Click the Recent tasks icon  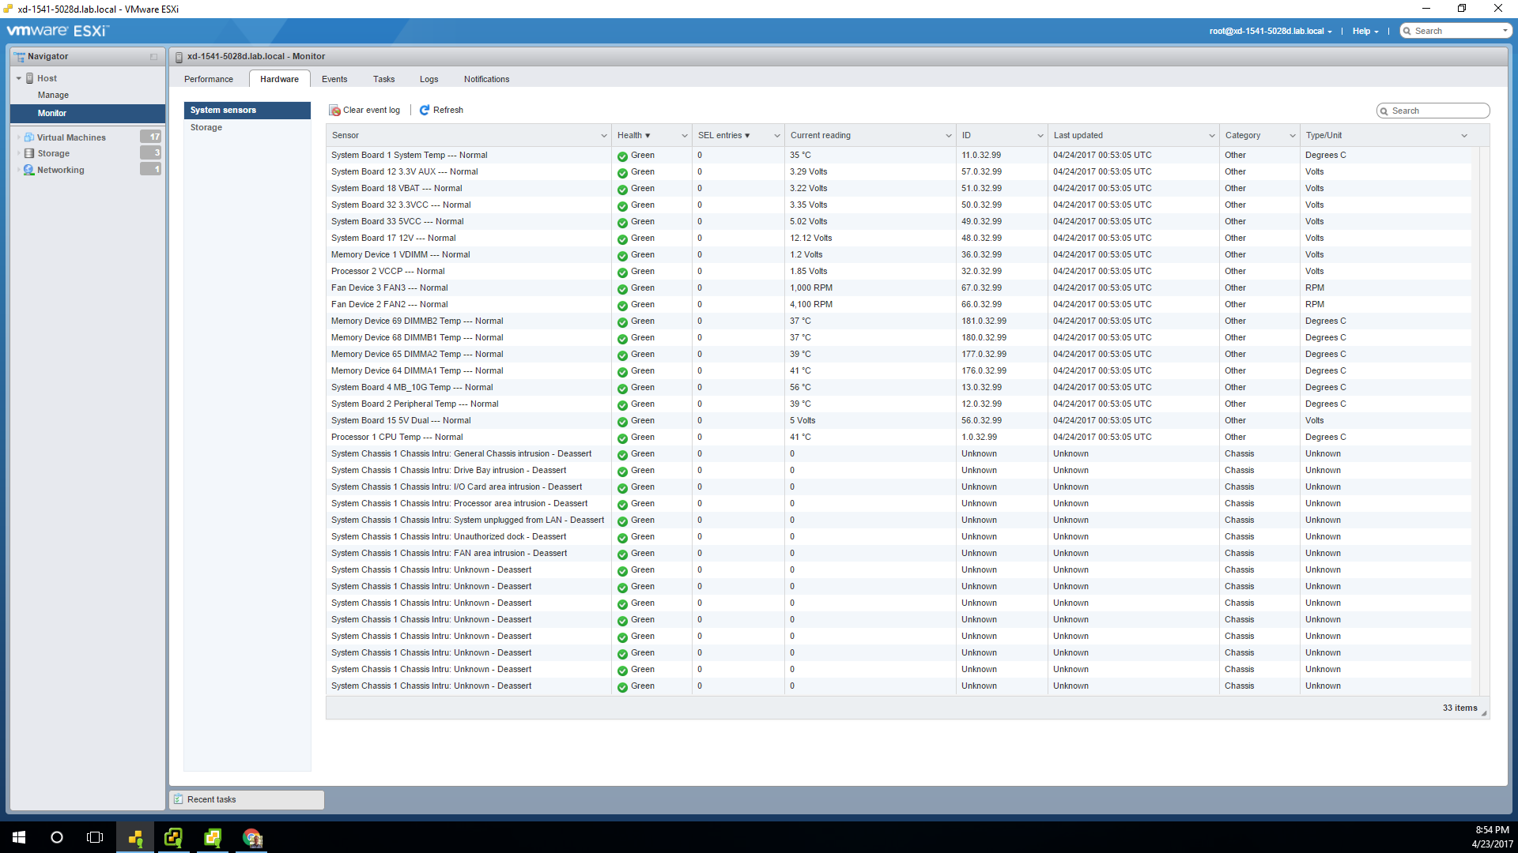point(179,799)
